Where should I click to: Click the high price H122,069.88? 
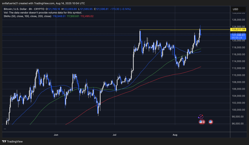[69, 9]
